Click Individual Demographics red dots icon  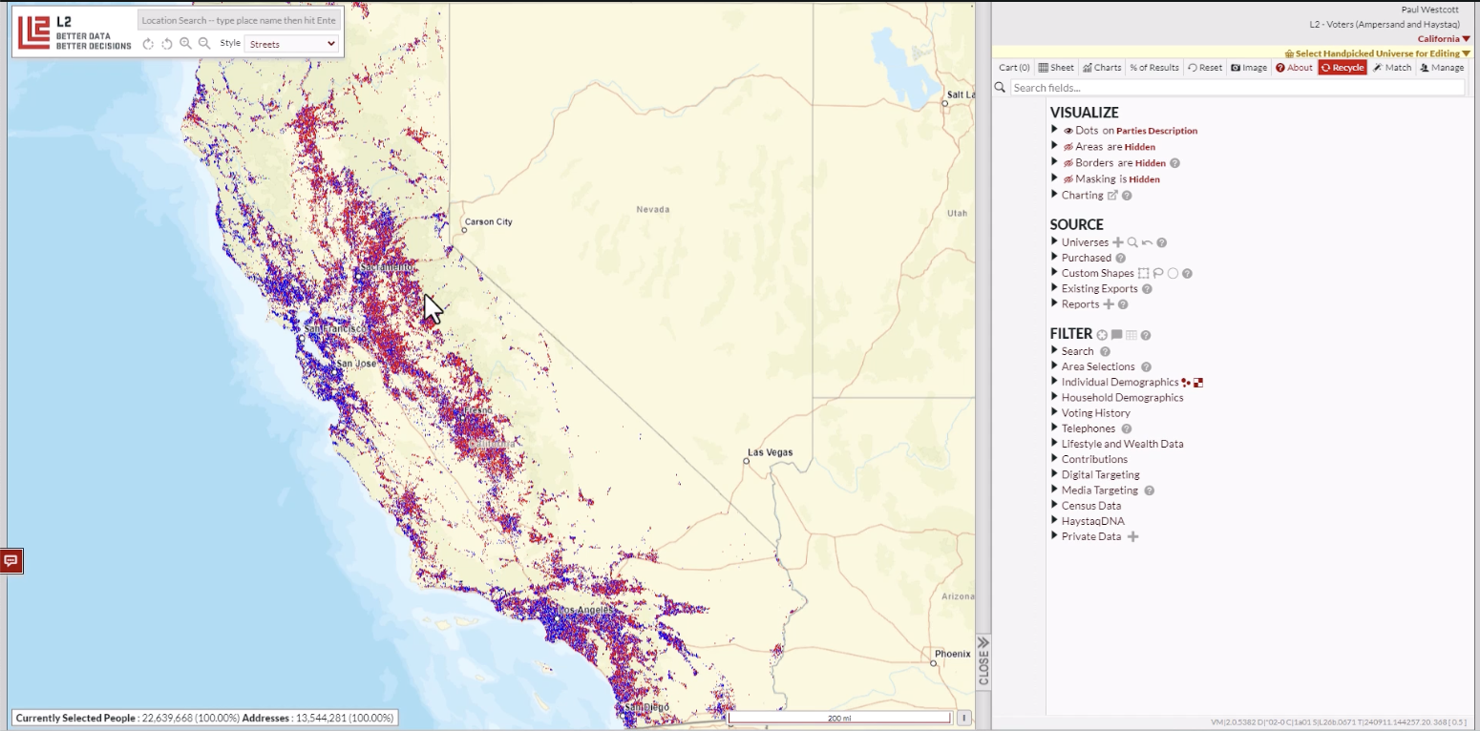click(x=1186, y=383)
